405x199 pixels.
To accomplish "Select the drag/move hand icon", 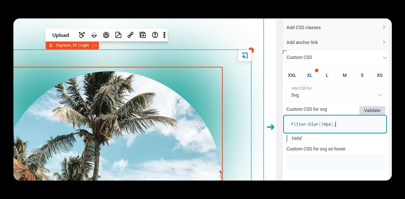I will point(82,35).
